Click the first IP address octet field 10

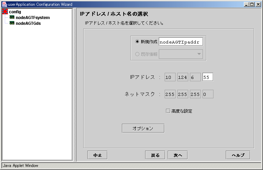pyautogui.click(x=170, y=77)
